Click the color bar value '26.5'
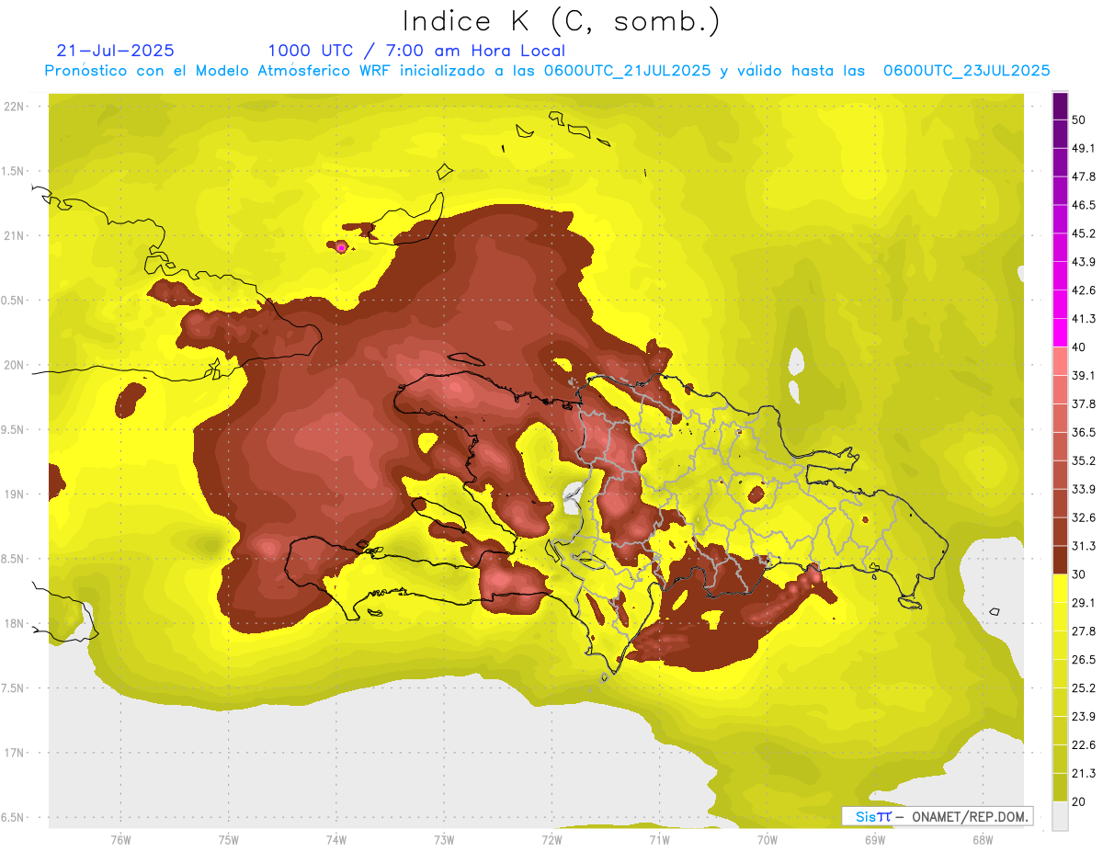Screen dimensions: 1103x852 coord(1084,660)
